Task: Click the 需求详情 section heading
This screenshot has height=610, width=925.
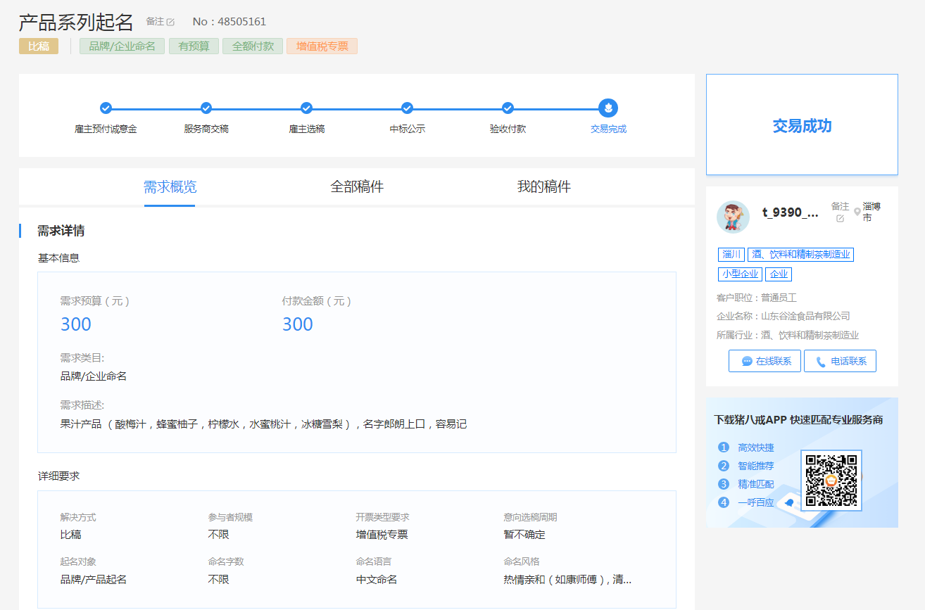Action: click(61, 231)
